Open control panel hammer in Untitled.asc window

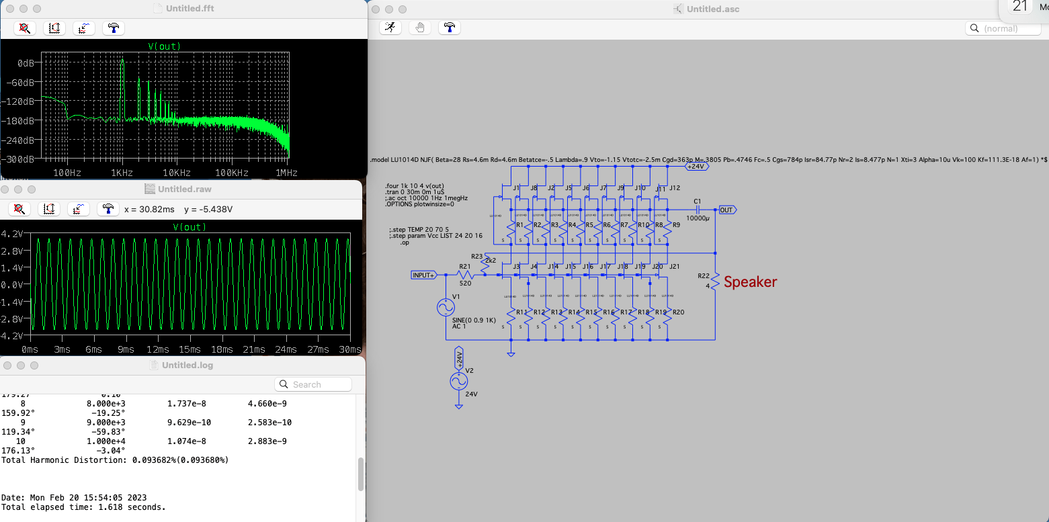click(450, 28)
